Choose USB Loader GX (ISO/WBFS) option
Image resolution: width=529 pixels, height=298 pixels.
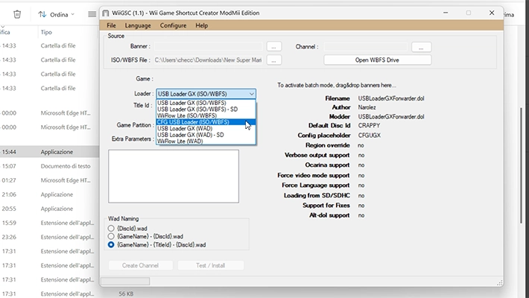pyautogui.click(x=206, y=103)
